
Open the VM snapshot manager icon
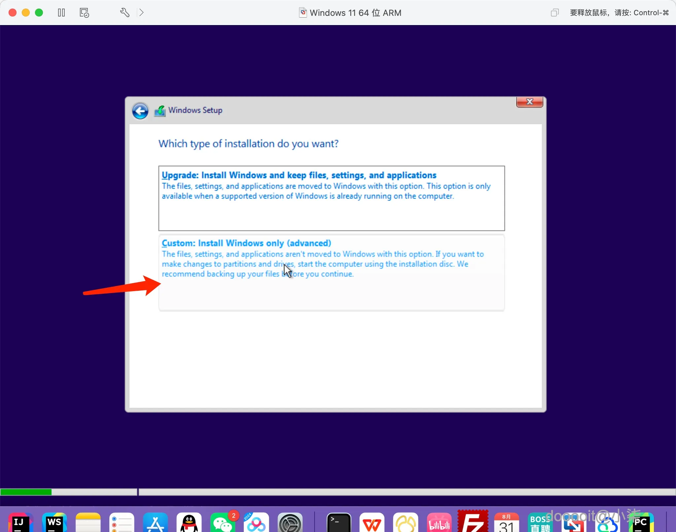(x=84, y=13)
